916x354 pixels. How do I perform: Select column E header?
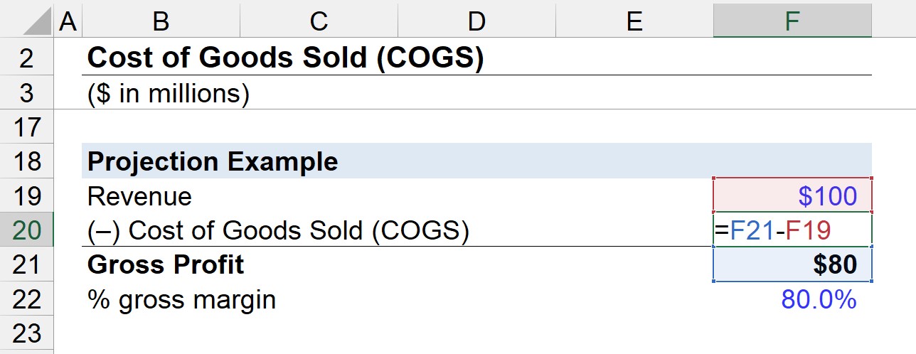click(634, 21)
